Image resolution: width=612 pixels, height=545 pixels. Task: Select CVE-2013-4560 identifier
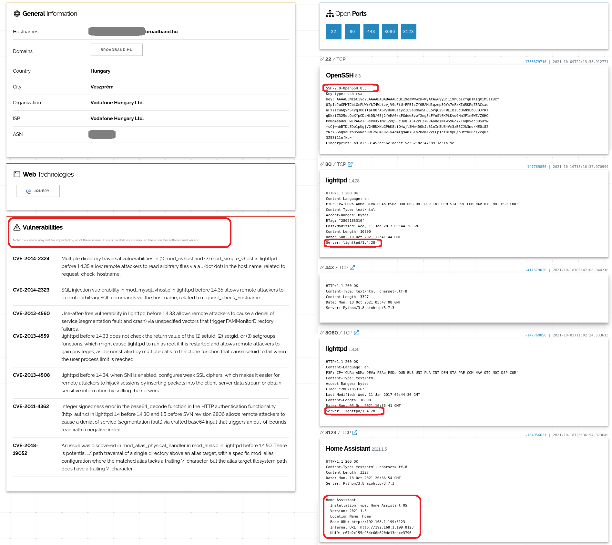[x=31, y=314]
